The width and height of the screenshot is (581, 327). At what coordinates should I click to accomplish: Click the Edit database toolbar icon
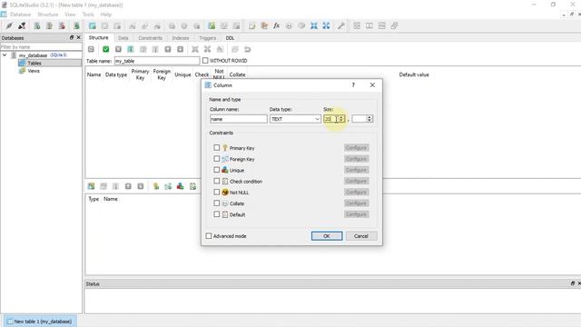(x=49, y=25)
